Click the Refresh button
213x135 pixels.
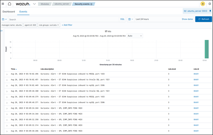point(203,19)
